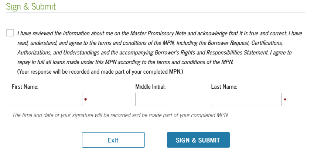
Task: Click the required asterisk beside Last Name
Action: point(285,100)
